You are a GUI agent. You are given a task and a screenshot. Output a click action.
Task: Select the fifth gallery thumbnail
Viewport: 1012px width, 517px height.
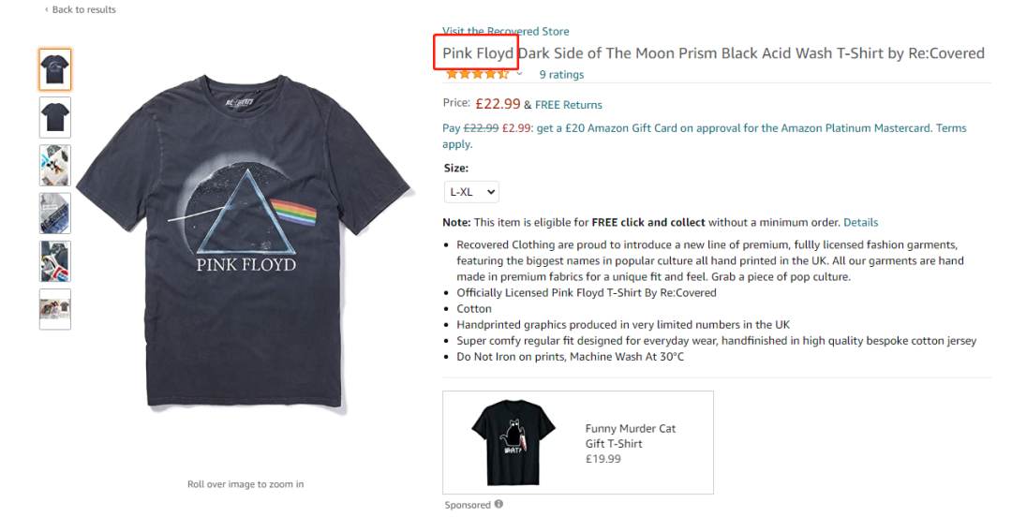pyautogui.click(x=55, y=261)
